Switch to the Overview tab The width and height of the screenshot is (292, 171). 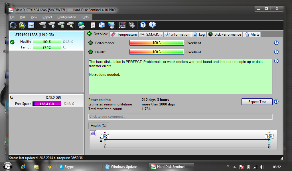(98, 34)
